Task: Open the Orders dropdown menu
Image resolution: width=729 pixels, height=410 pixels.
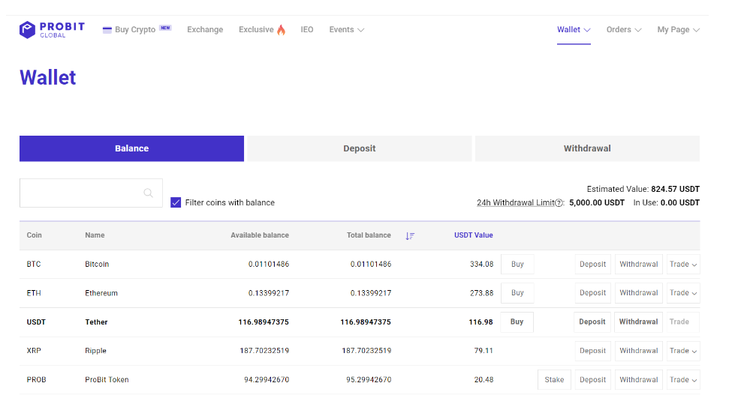Action: tap(623, 30)
